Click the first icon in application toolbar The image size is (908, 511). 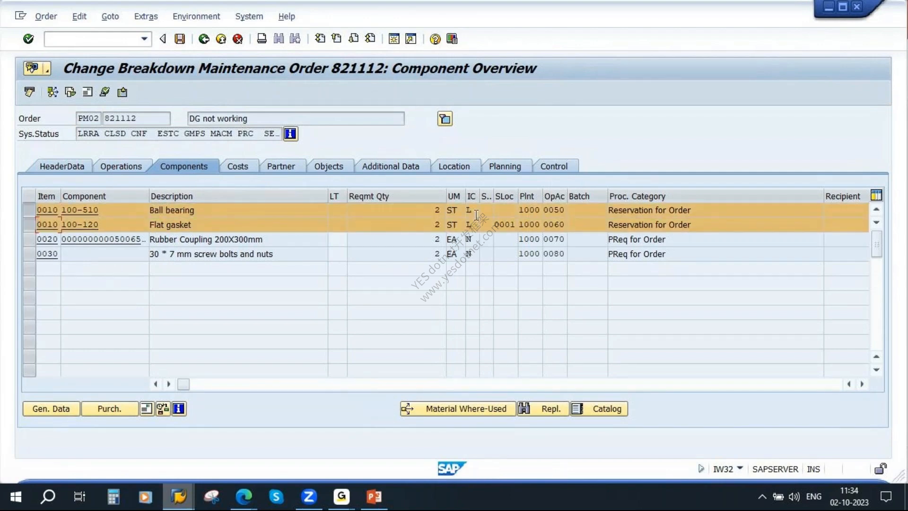29,92
